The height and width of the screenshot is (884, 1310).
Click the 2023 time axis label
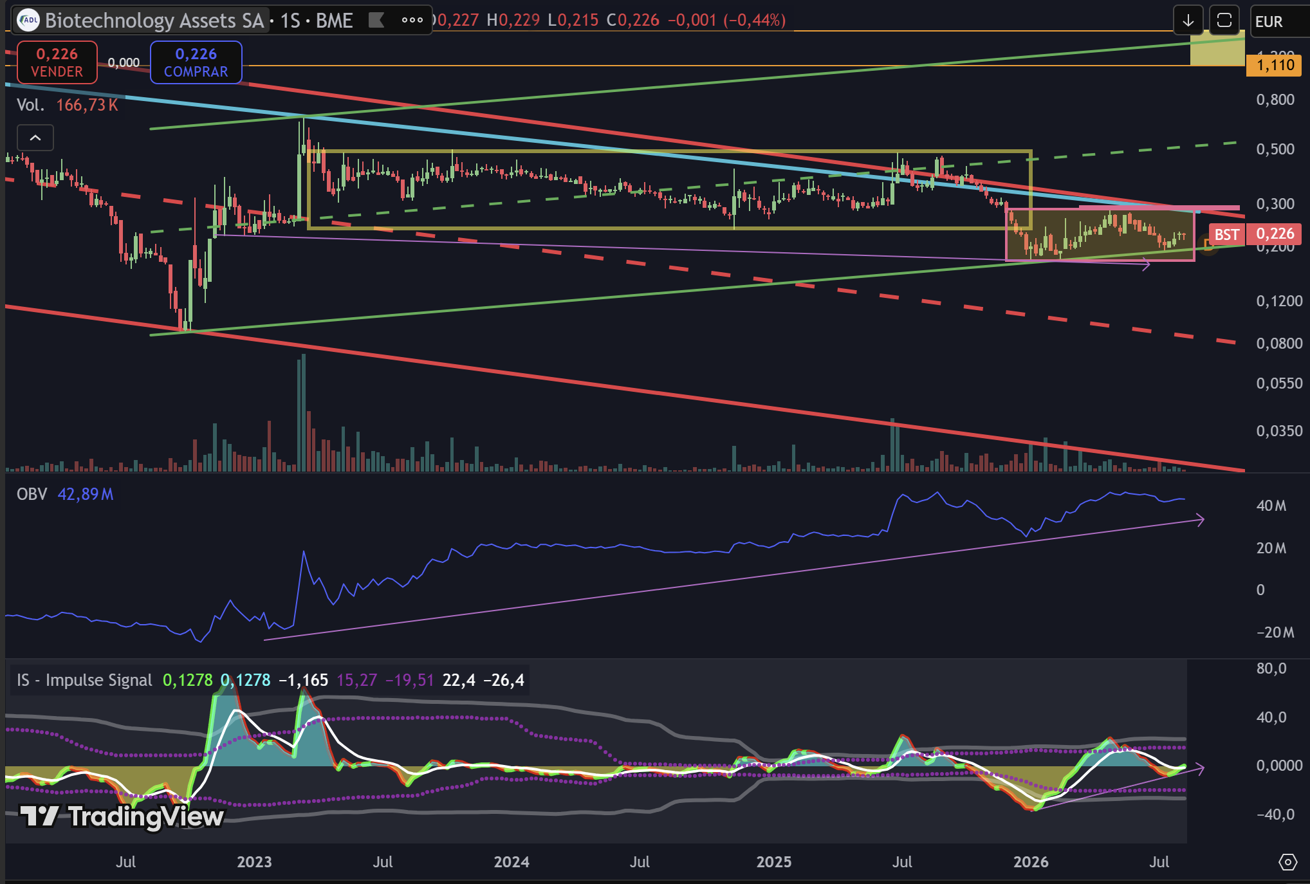(254, 862)
